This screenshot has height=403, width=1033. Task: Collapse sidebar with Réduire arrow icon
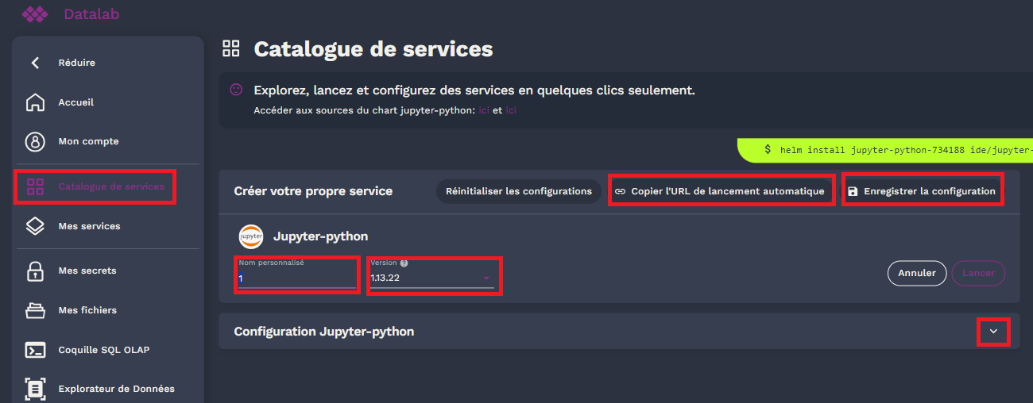click(x=35, y=63)
